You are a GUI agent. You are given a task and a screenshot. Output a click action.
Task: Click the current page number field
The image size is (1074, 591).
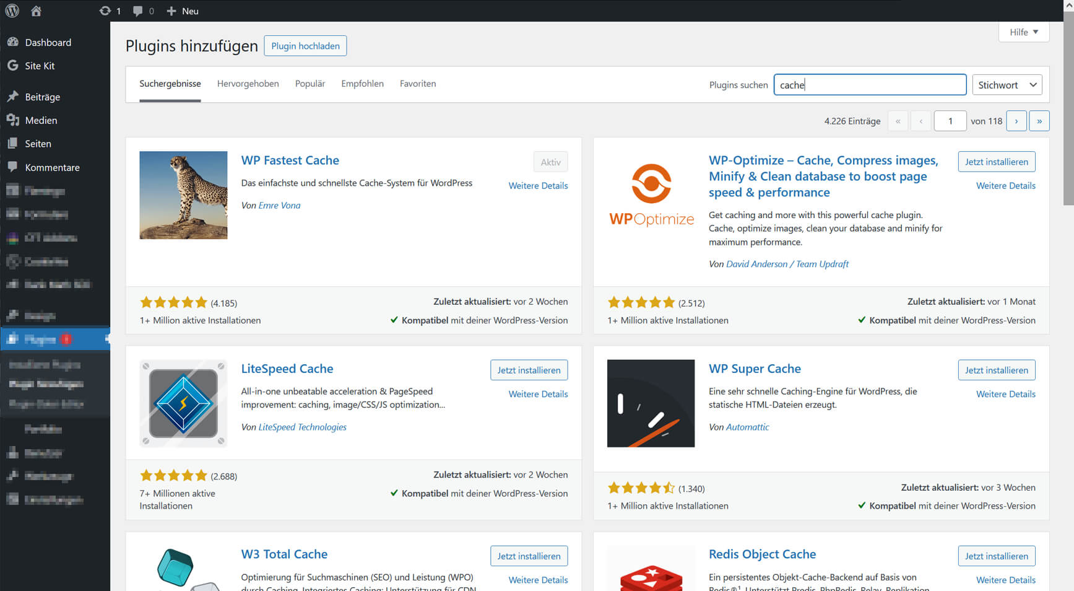[950, 121]
